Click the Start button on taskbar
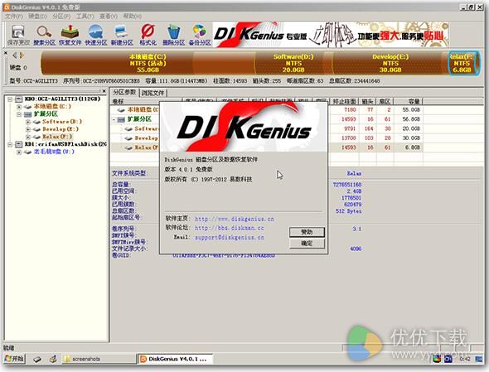489x372 pixels. pos(15,359)
